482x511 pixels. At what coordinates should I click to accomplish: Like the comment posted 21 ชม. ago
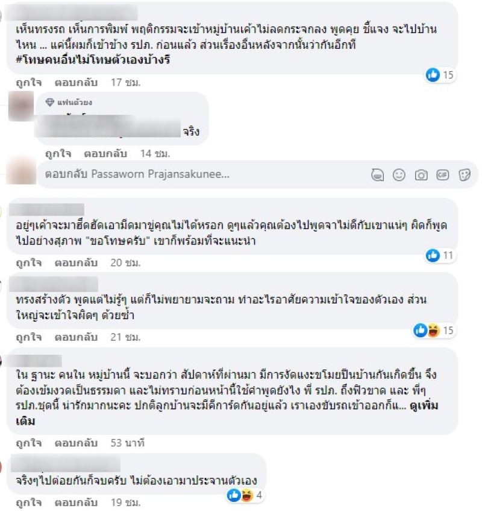tap(29, 337)
